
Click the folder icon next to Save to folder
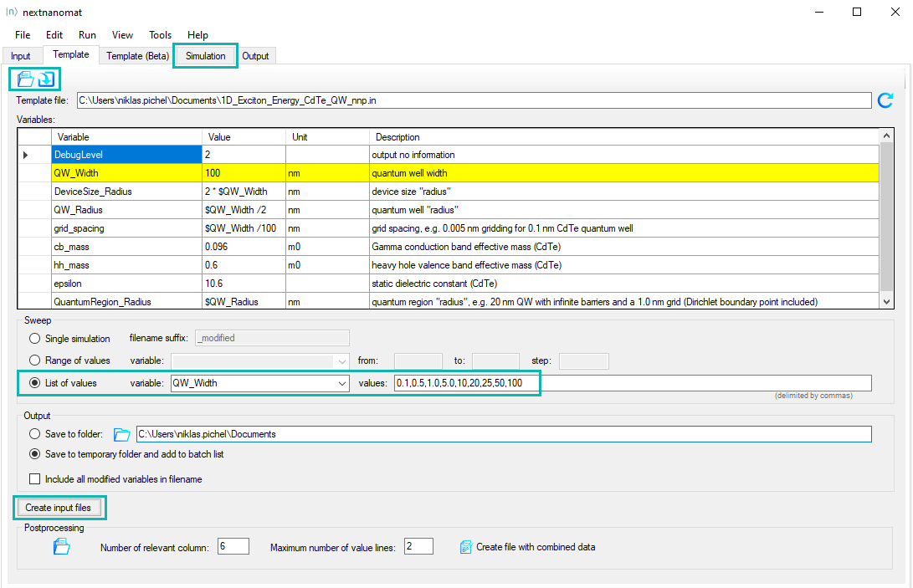click(121, 433)
